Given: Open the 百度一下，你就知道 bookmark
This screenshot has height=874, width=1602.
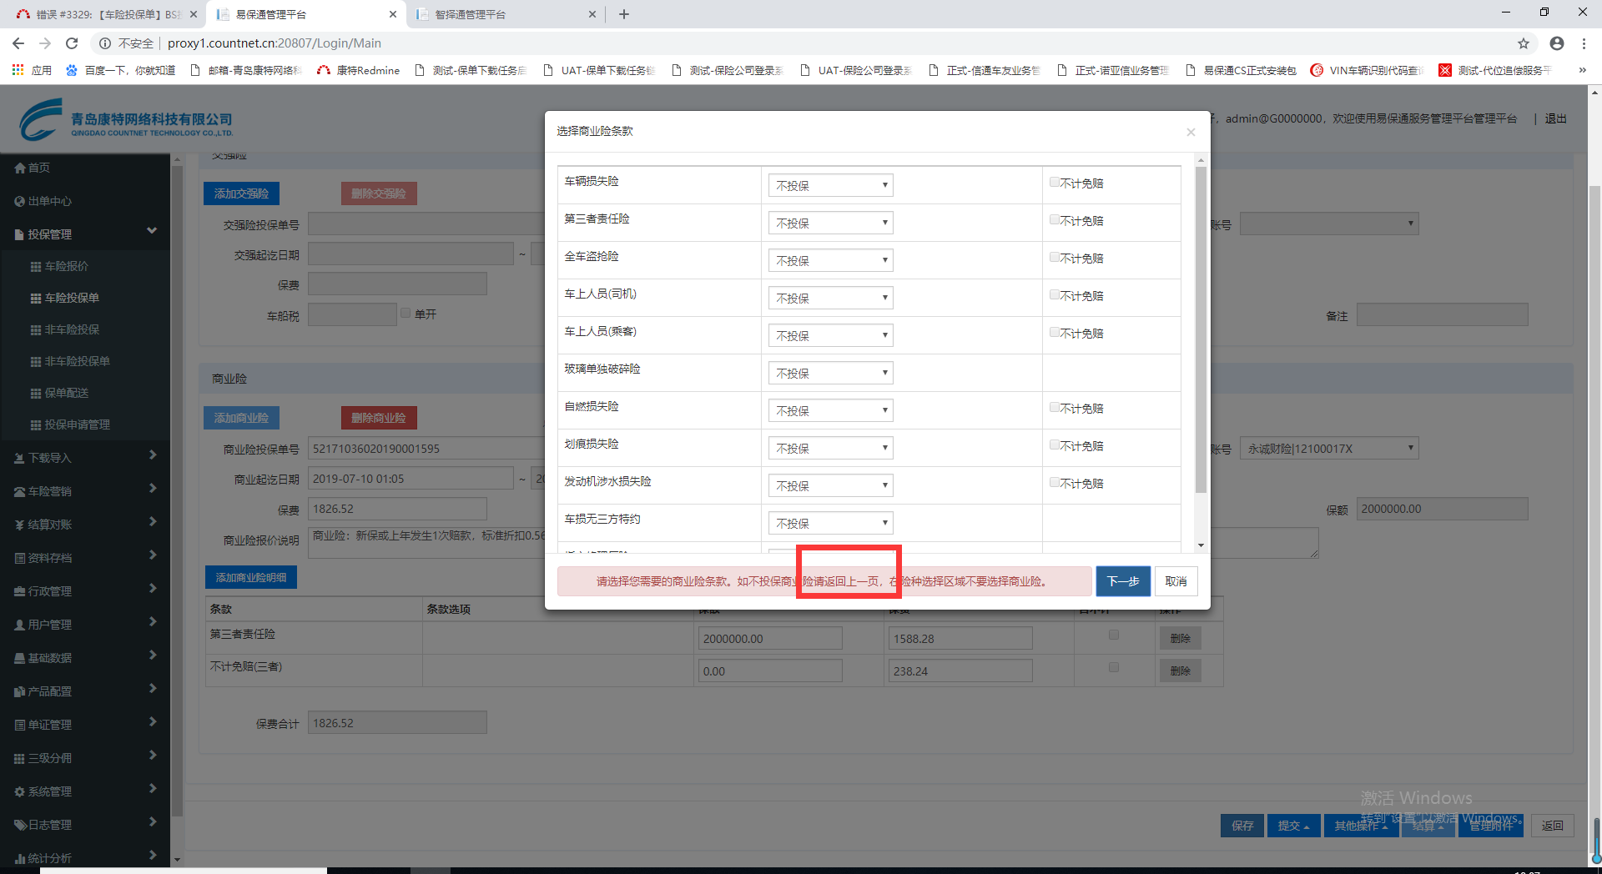Looking at the screenshot, I should pos(121,71).
